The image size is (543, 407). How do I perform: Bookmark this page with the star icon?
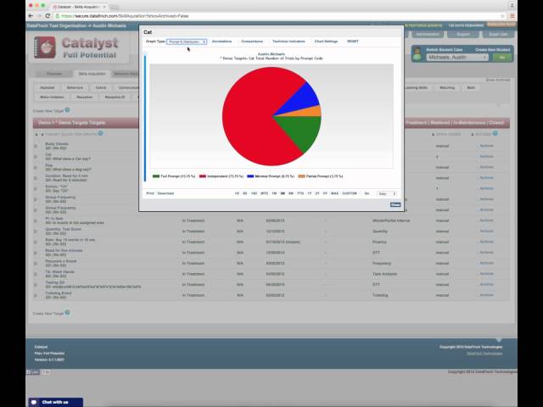coord(502,16)
